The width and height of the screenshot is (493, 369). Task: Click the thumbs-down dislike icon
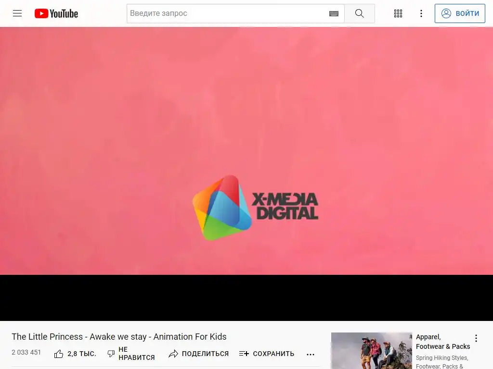click(111, 354)
